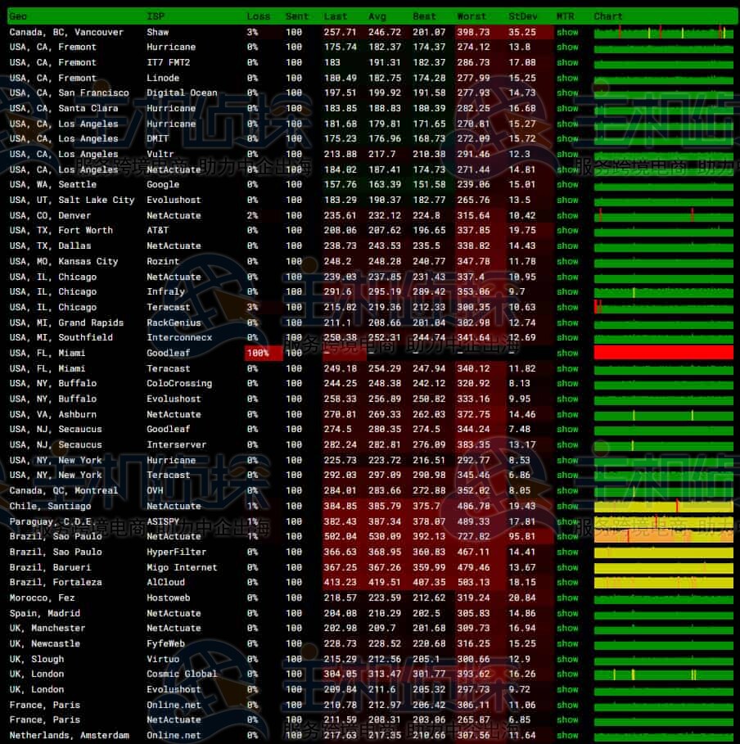Viewport: 740px width, 744px height.
Task: Click the 100% loss cell for Miami Goodleaf
Action: (x=264, y=354)
